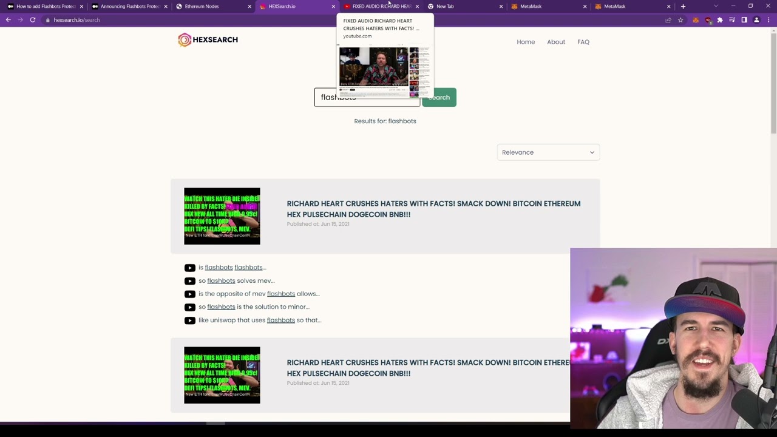Click the search box containing 'flashbots'
The image size is (777, 437).
tap(367, 98)
